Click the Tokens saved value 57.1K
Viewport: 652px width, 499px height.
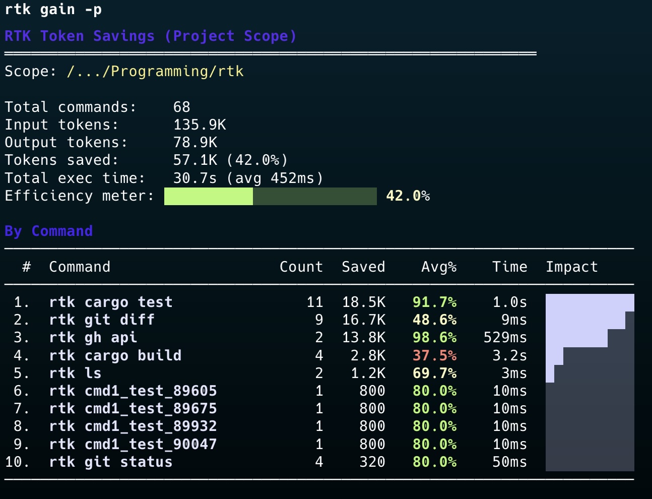coord(195,160)
